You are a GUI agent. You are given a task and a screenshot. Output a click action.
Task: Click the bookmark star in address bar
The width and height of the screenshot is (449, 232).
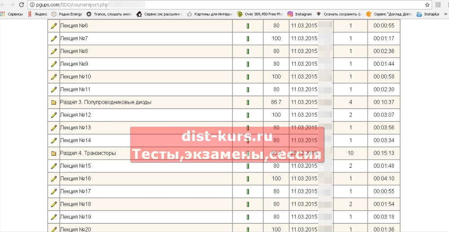point(427,5)
